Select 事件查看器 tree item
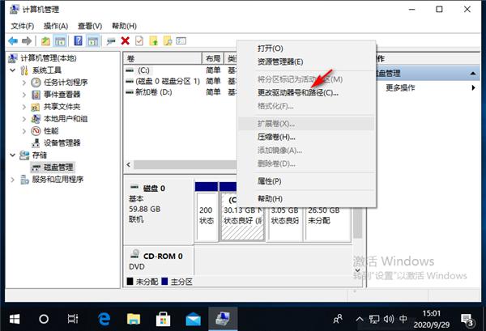 (62, 95)
